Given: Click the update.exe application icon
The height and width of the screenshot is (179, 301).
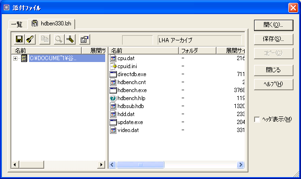Looking at the screenshot, I should [x=113, y=122].
